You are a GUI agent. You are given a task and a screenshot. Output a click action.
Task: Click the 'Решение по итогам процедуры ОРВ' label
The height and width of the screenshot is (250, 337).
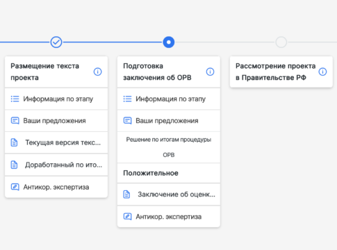tap(169, 147)
